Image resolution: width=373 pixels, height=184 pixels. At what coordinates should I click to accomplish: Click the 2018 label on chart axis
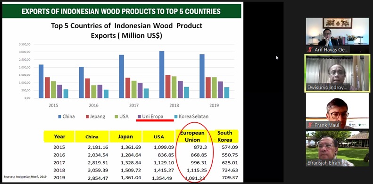click(174, 106)
